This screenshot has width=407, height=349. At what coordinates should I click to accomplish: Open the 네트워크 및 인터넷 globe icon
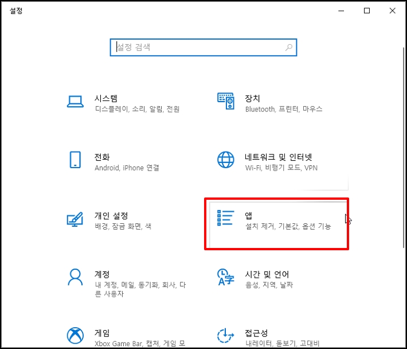point(226,160)
